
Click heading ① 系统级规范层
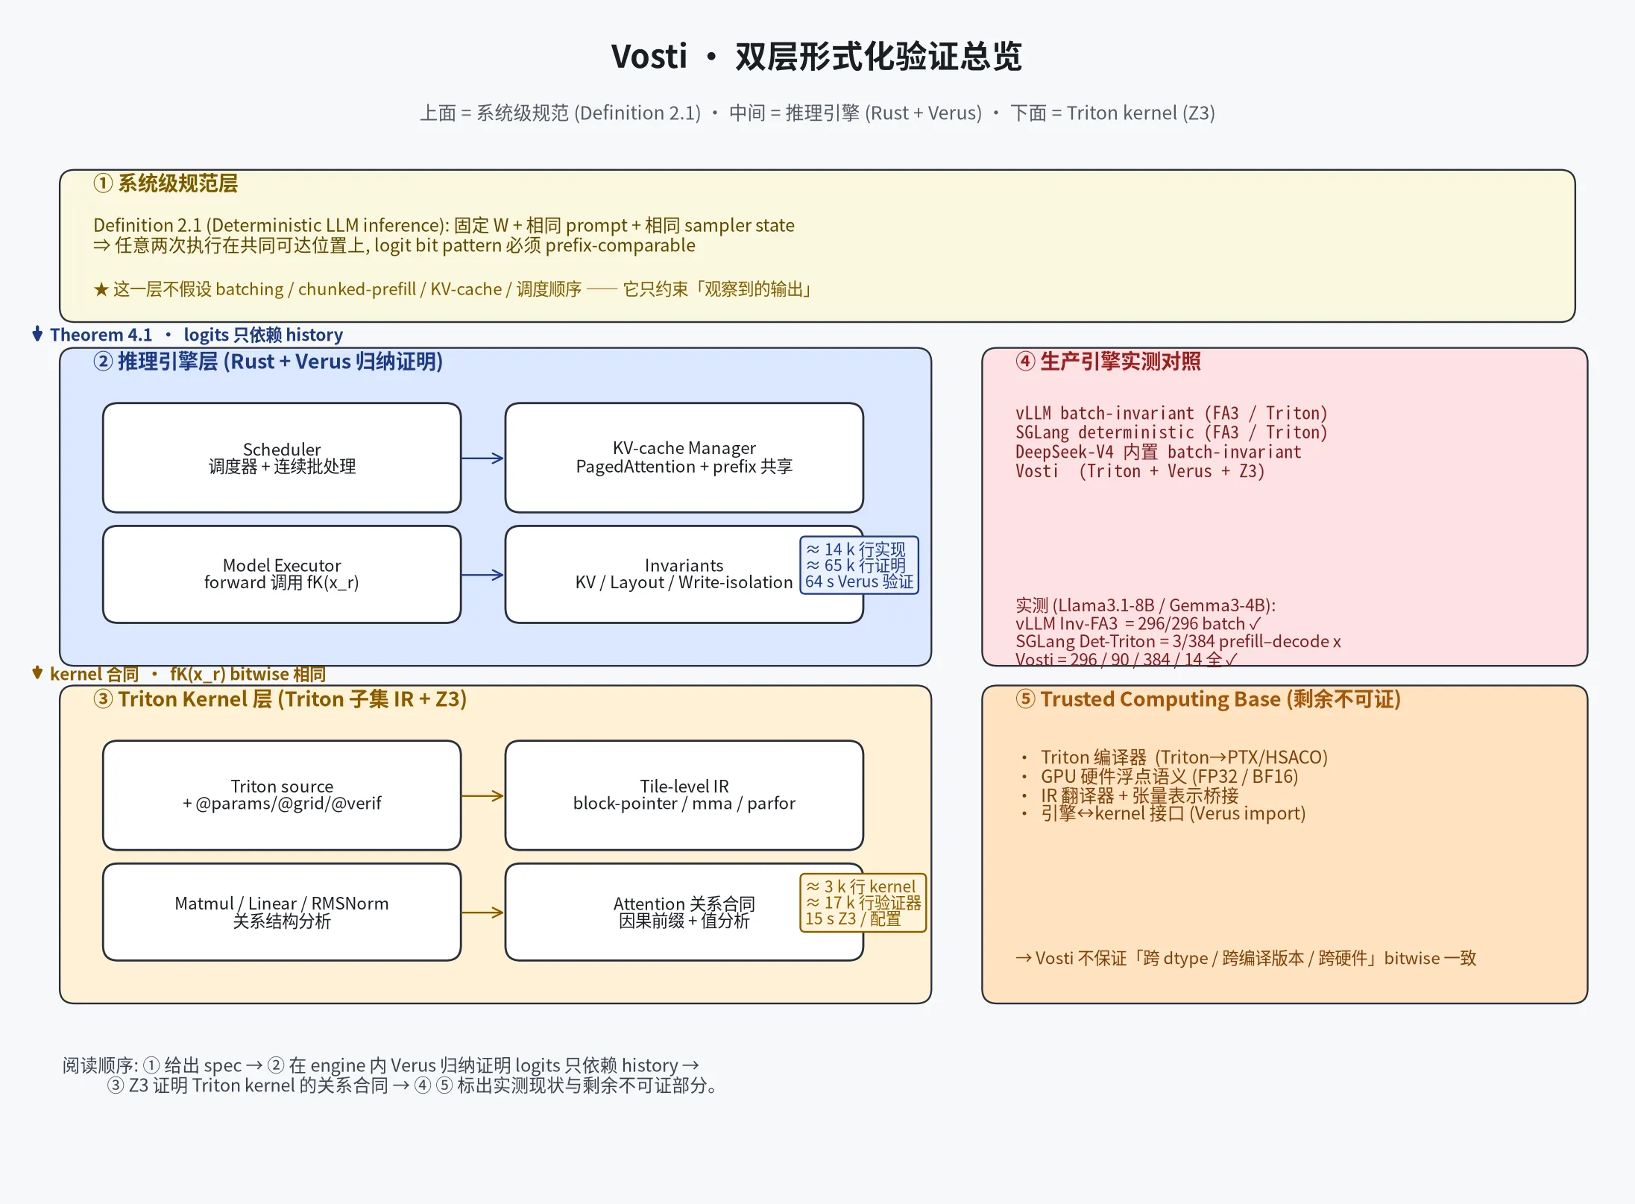(166, 183)
